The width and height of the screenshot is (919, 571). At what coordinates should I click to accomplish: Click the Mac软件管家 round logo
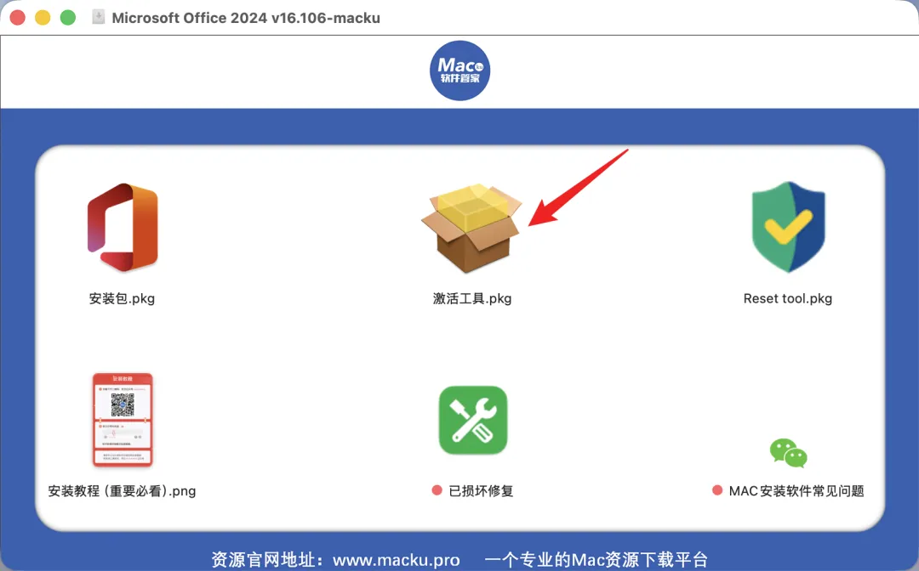pyautogui.click(x=460, y=71)
